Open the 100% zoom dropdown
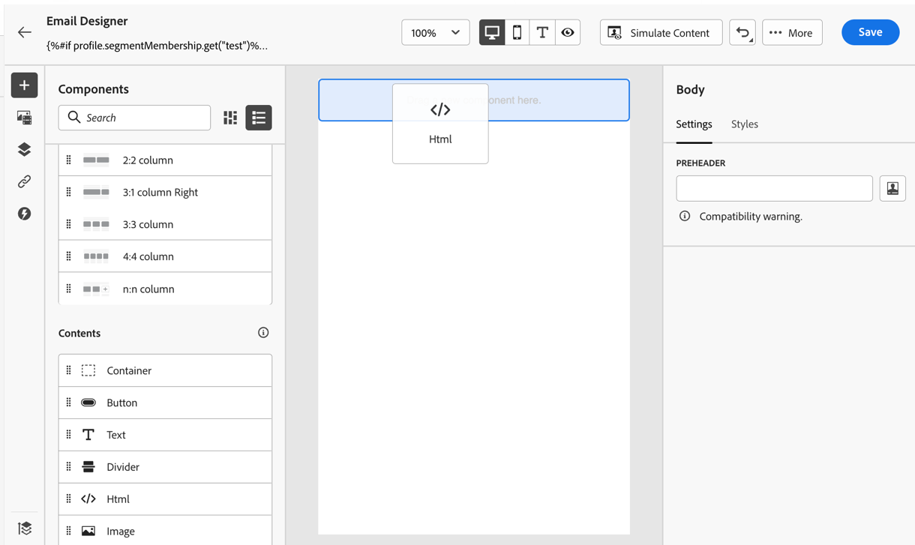Viewport: 915px width, 545px height. click(x=436, y=33)
